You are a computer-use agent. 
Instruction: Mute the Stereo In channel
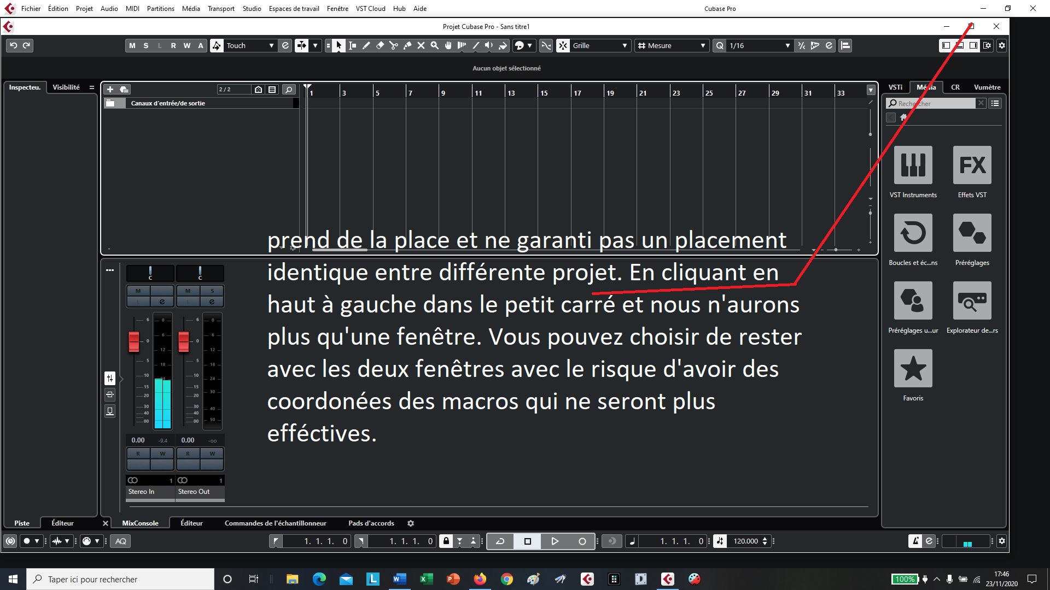[x=138, y=291]
